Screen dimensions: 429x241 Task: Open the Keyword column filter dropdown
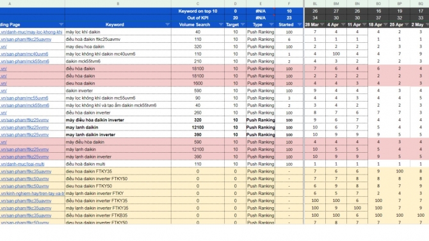click(168, 24)
